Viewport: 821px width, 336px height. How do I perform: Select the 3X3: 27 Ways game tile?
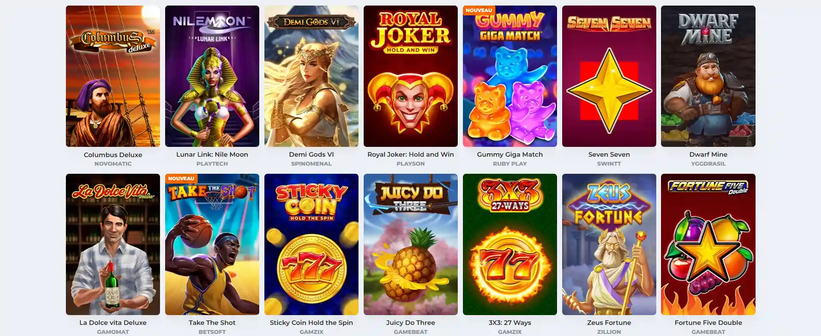(x=510, y=244)
